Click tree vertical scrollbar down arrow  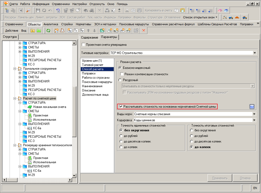tap(74, 175)
